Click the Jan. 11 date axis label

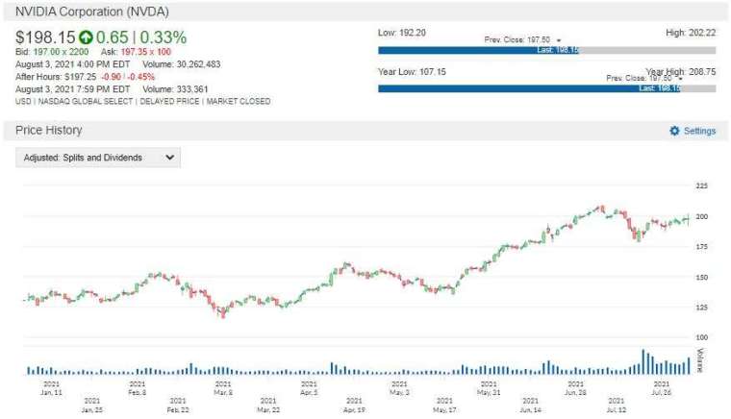click(x=51, y=388)
